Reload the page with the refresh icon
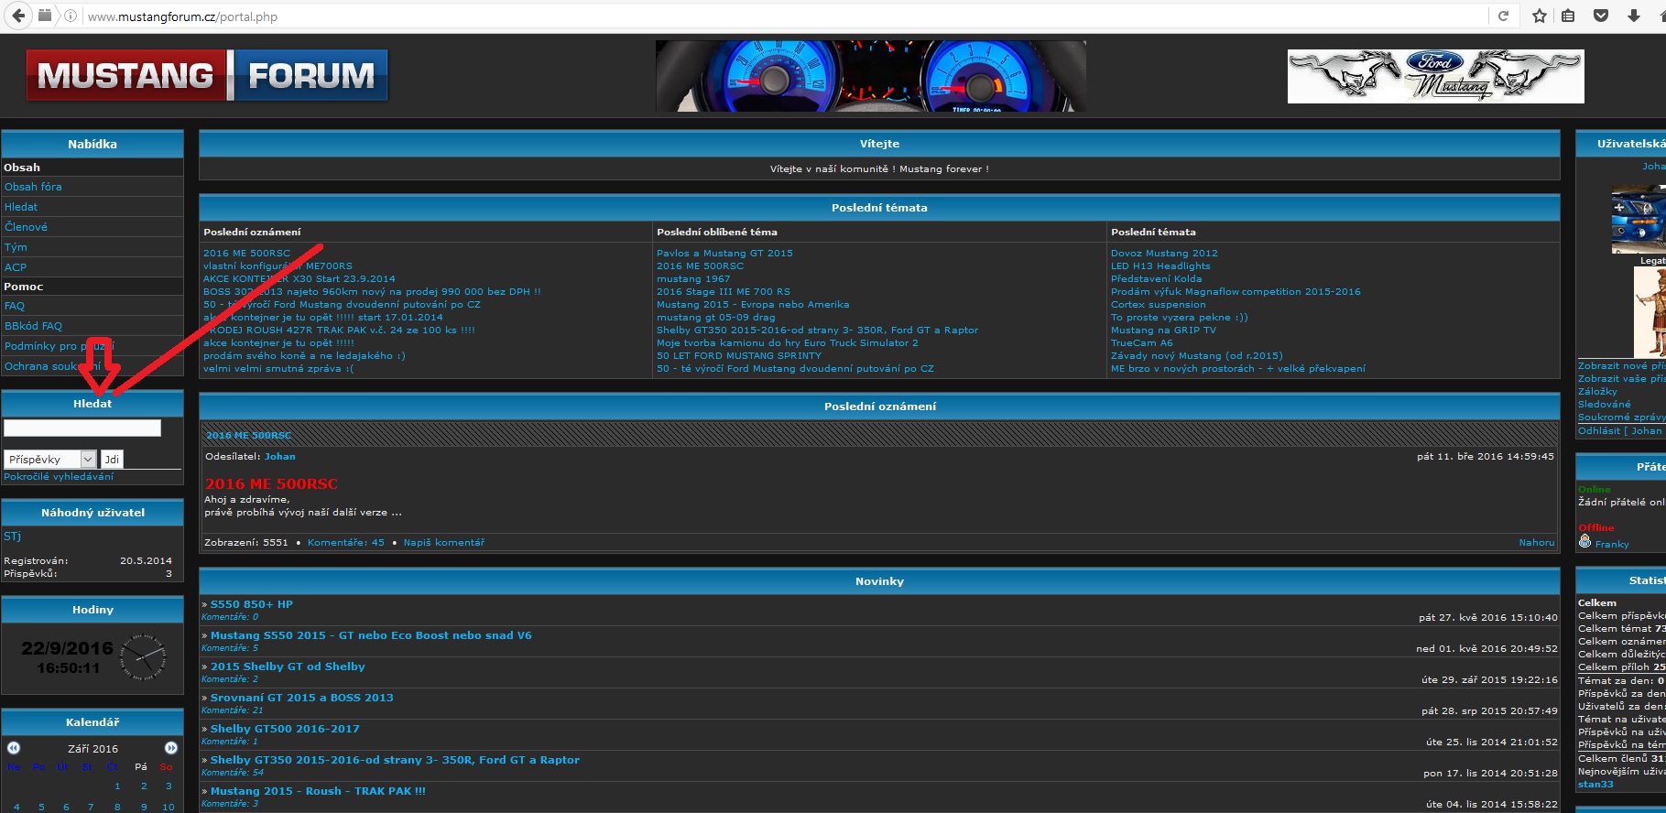This screenshot has width=1666, height=813. [1503, 16]
